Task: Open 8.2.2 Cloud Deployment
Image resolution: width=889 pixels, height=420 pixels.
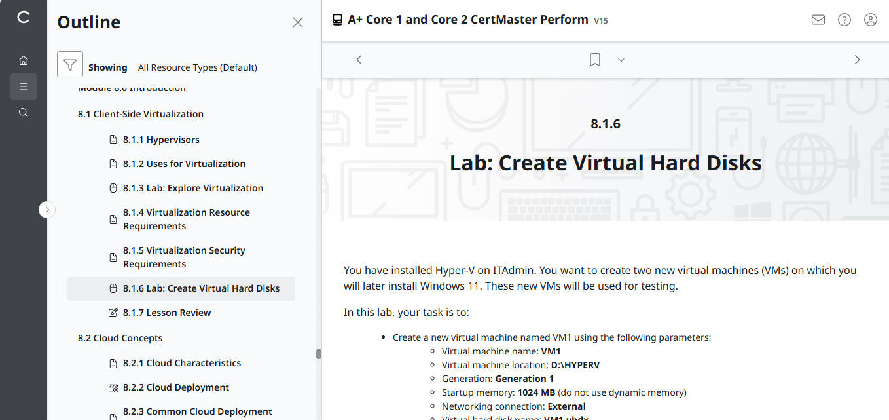Action: tap(176, 387)
